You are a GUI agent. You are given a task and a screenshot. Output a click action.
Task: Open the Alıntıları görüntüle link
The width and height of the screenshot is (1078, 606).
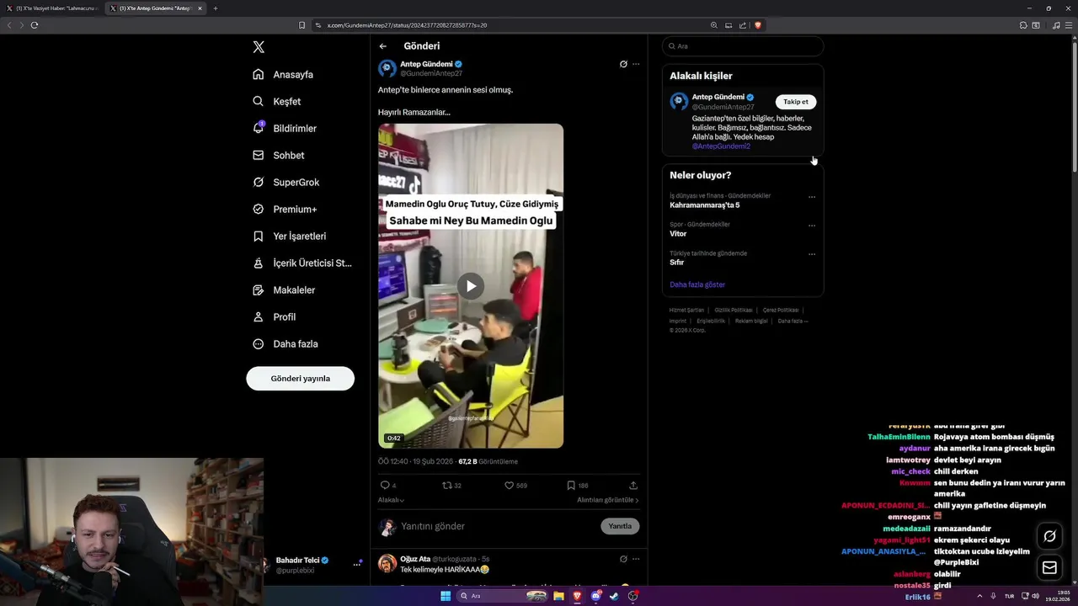tap(607, 500)
